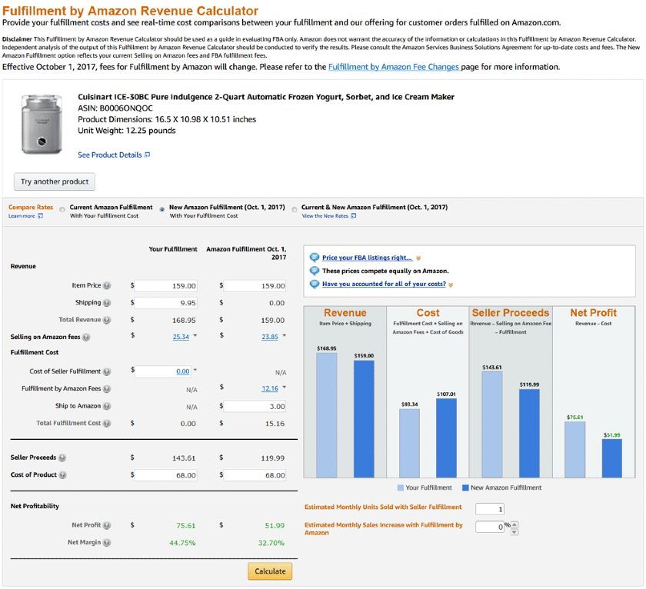Select New Amazon Fulfillment (Oct. 1, 2017) radio

point(161,209)
